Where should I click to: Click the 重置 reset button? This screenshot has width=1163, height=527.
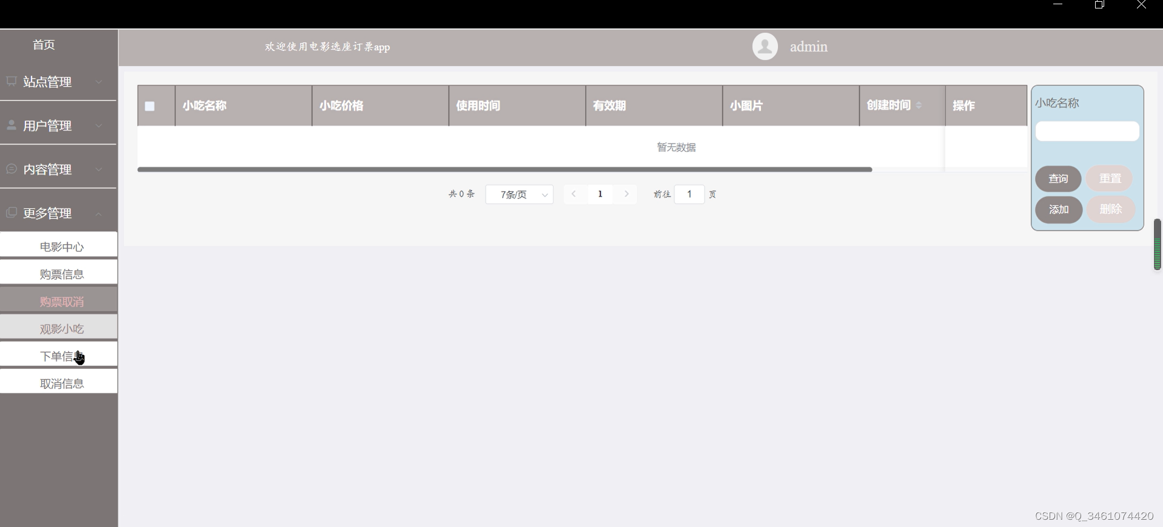1110,179
